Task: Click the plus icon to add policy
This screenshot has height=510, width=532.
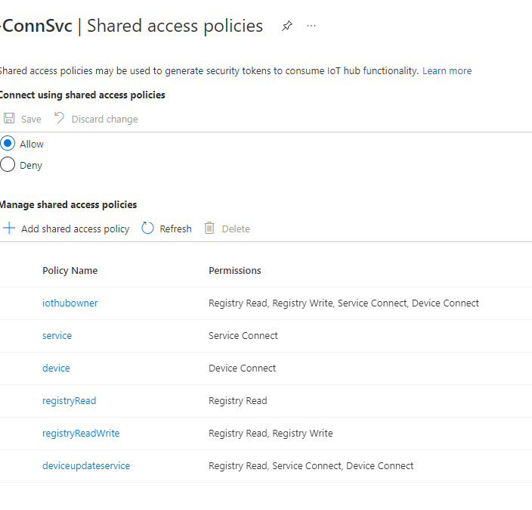Action: [9, 229]
